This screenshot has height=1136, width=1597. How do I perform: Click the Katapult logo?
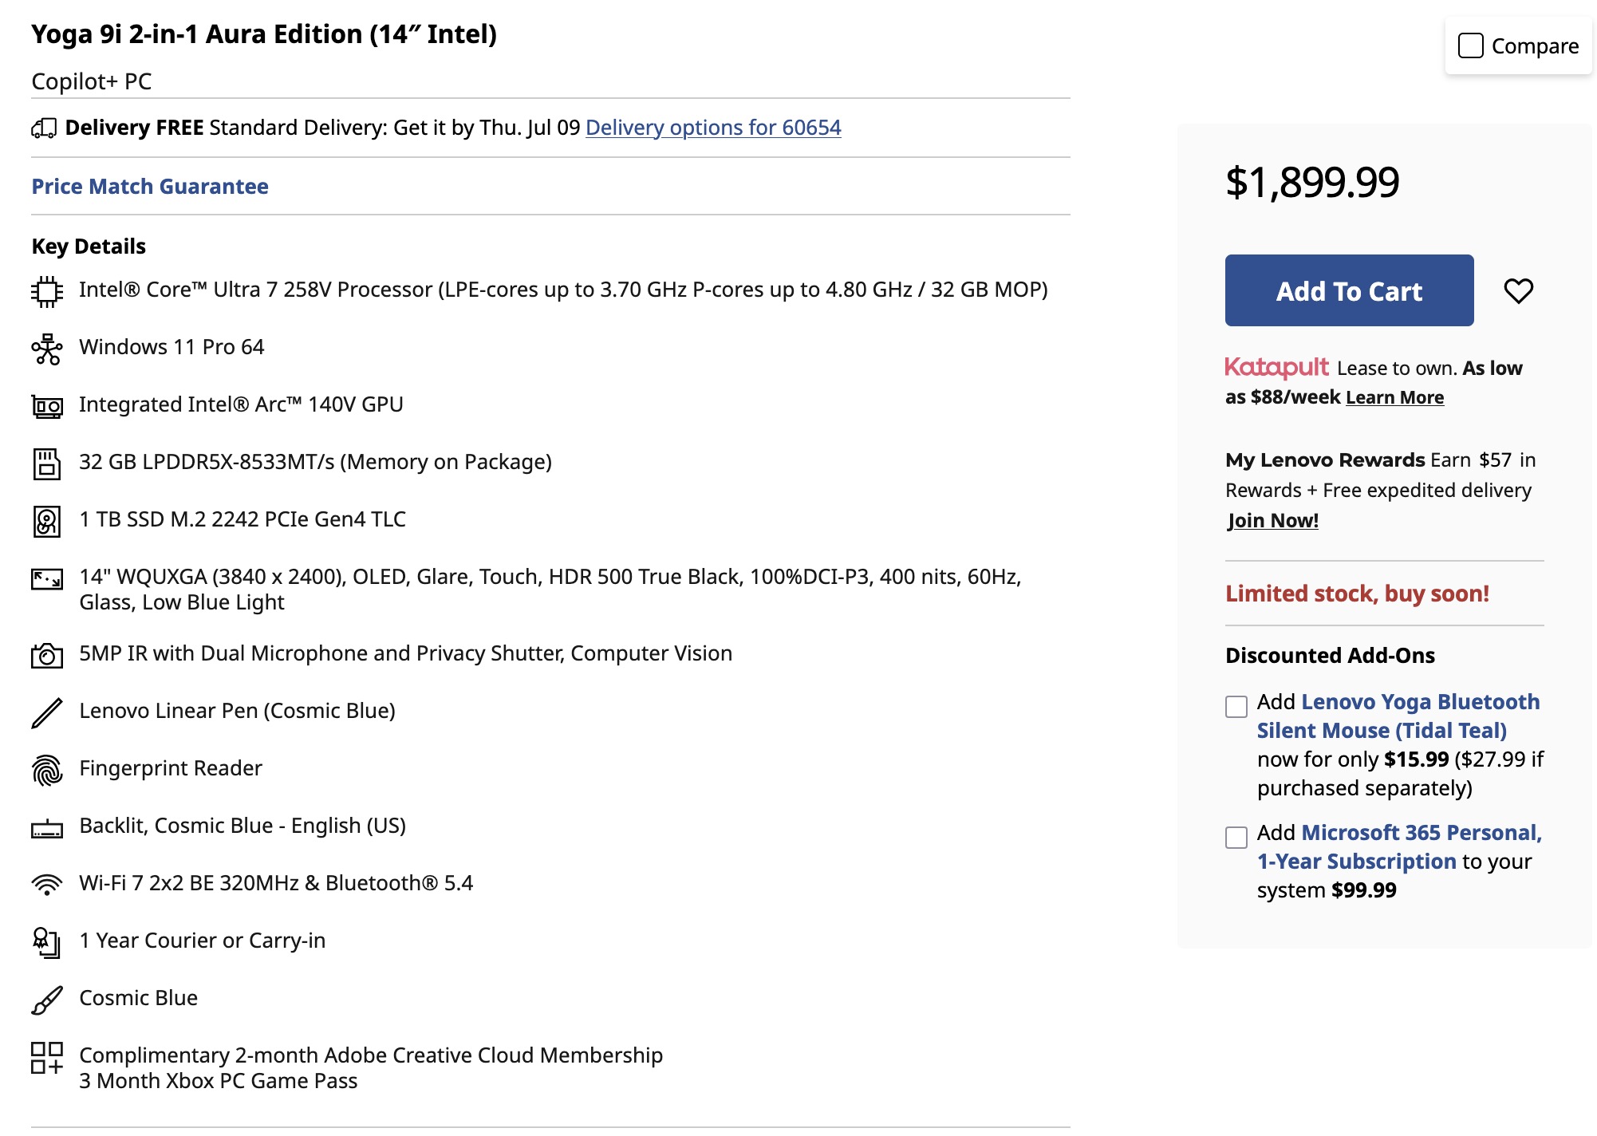pyautogui.click(x=1276, y=367)
